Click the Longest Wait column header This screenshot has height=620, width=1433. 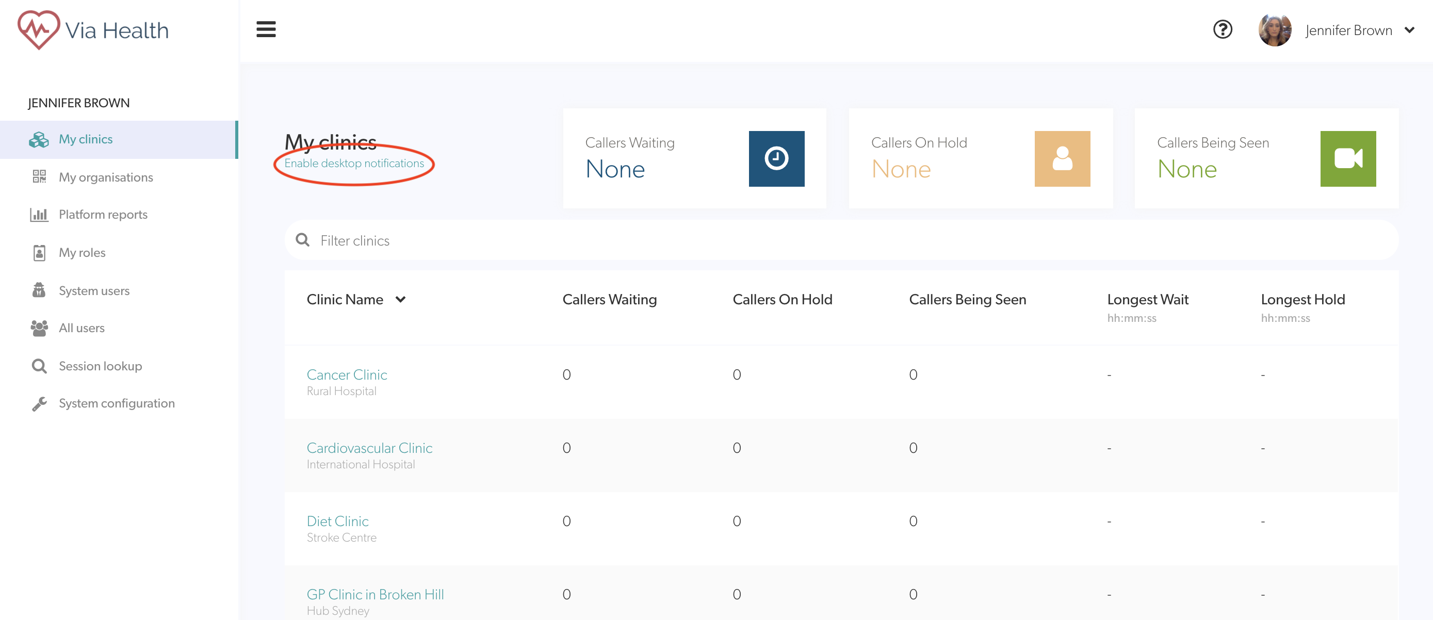(1148, 300)
